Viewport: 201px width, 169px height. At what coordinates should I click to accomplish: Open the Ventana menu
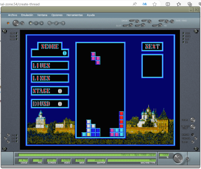pyautogui.click(x=42, y=15)
